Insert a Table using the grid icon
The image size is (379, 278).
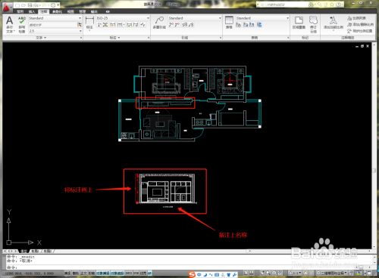click(x=229, y=20)
